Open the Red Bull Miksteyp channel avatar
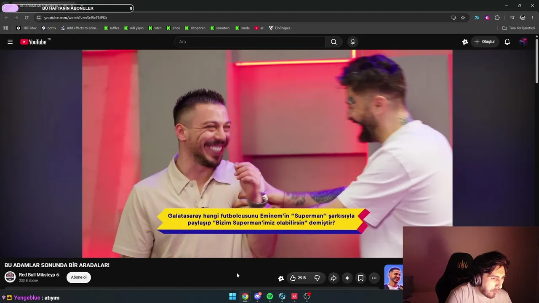 [10, 277]
